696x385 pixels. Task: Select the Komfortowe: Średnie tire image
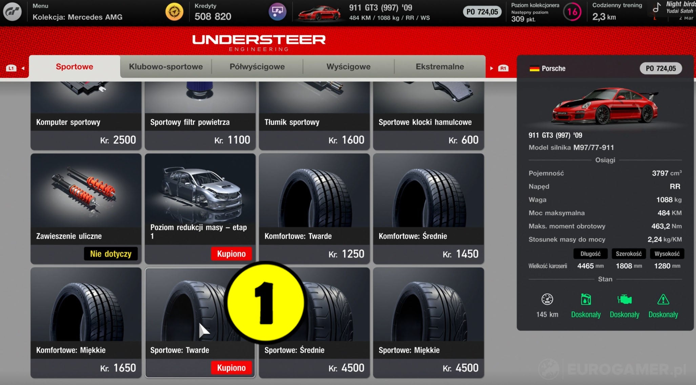click(x=429, y=190)
